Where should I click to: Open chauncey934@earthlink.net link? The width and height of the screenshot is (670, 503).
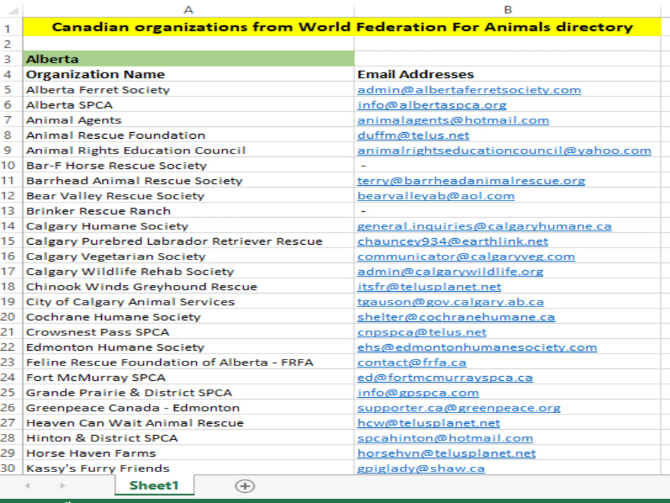pyautogui.click(x=452, y=241)
